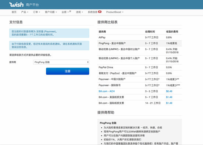203x145 pixels.
Task: Click the $1.49 fee for 美国纸质支票
Action: (x=169, y=97)
